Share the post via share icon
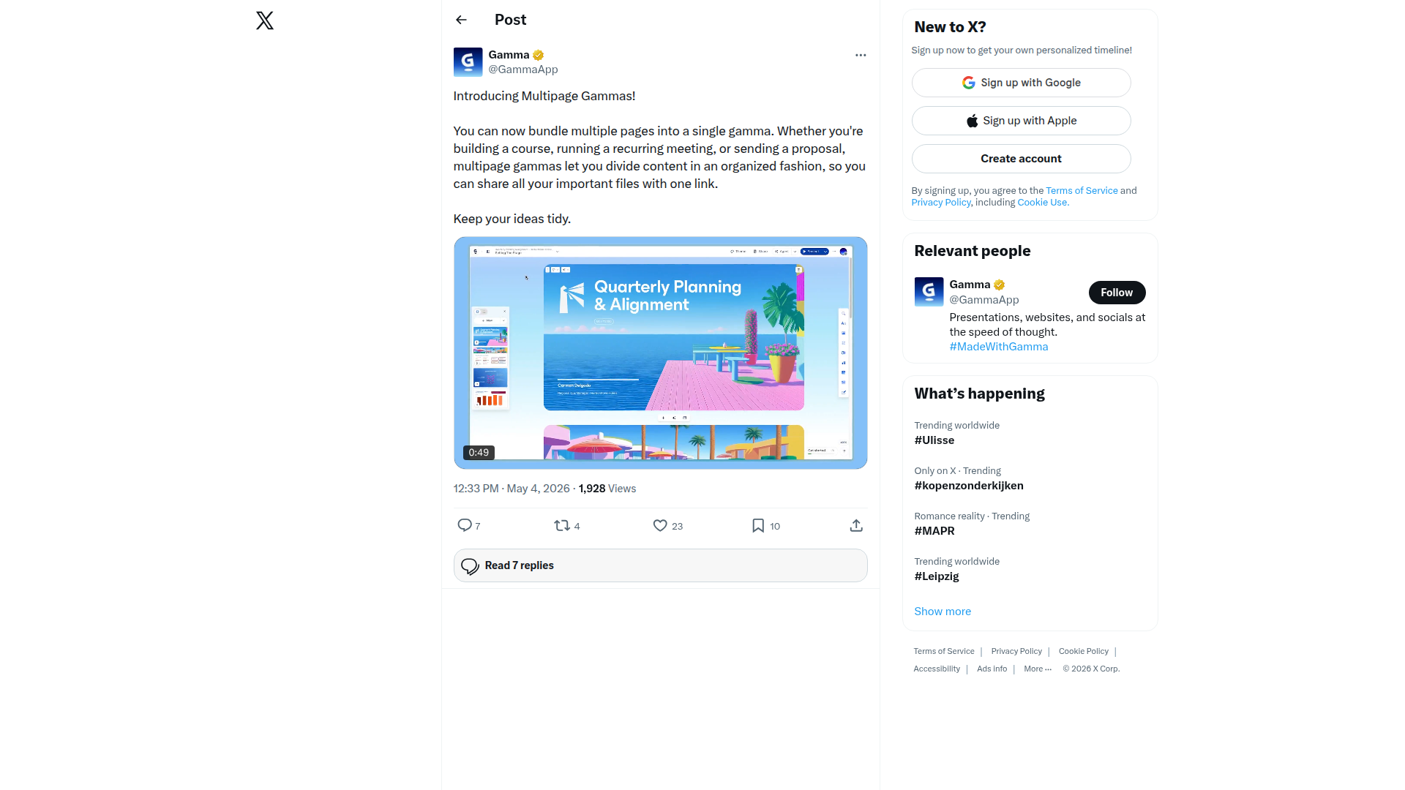 click(x=856, y=525)
